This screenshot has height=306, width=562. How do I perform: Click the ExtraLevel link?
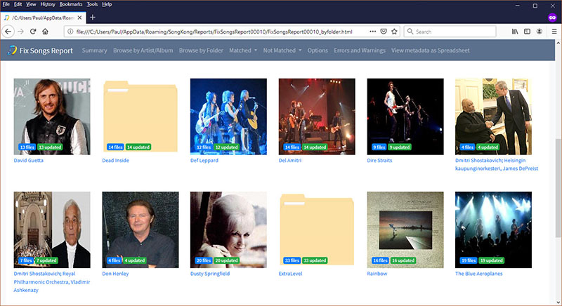[x=290, y=274]
